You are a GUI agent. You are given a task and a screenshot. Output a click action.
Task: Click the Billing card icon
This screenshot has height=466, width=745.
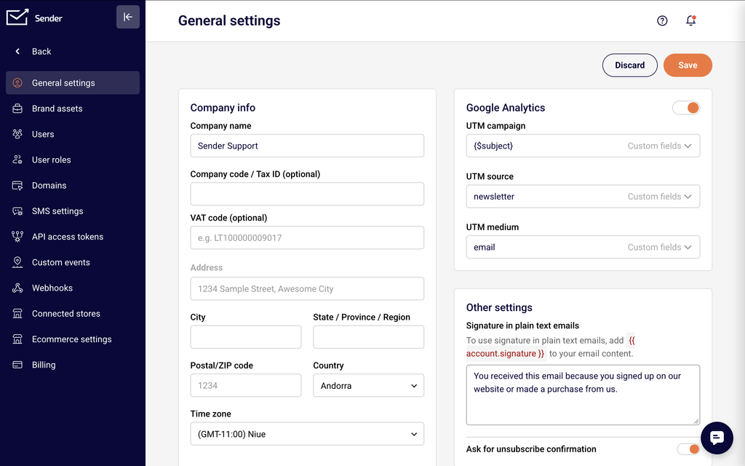click(17, 366)
